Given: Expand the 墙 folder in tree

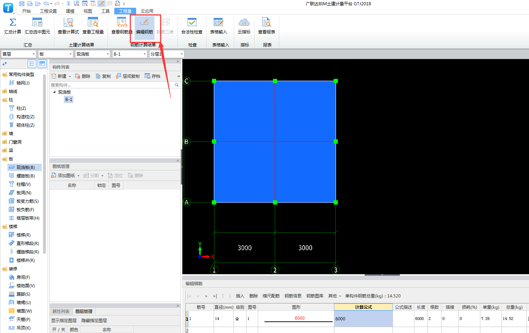Looking at the screenshot, I should click(x=5, y=134).
